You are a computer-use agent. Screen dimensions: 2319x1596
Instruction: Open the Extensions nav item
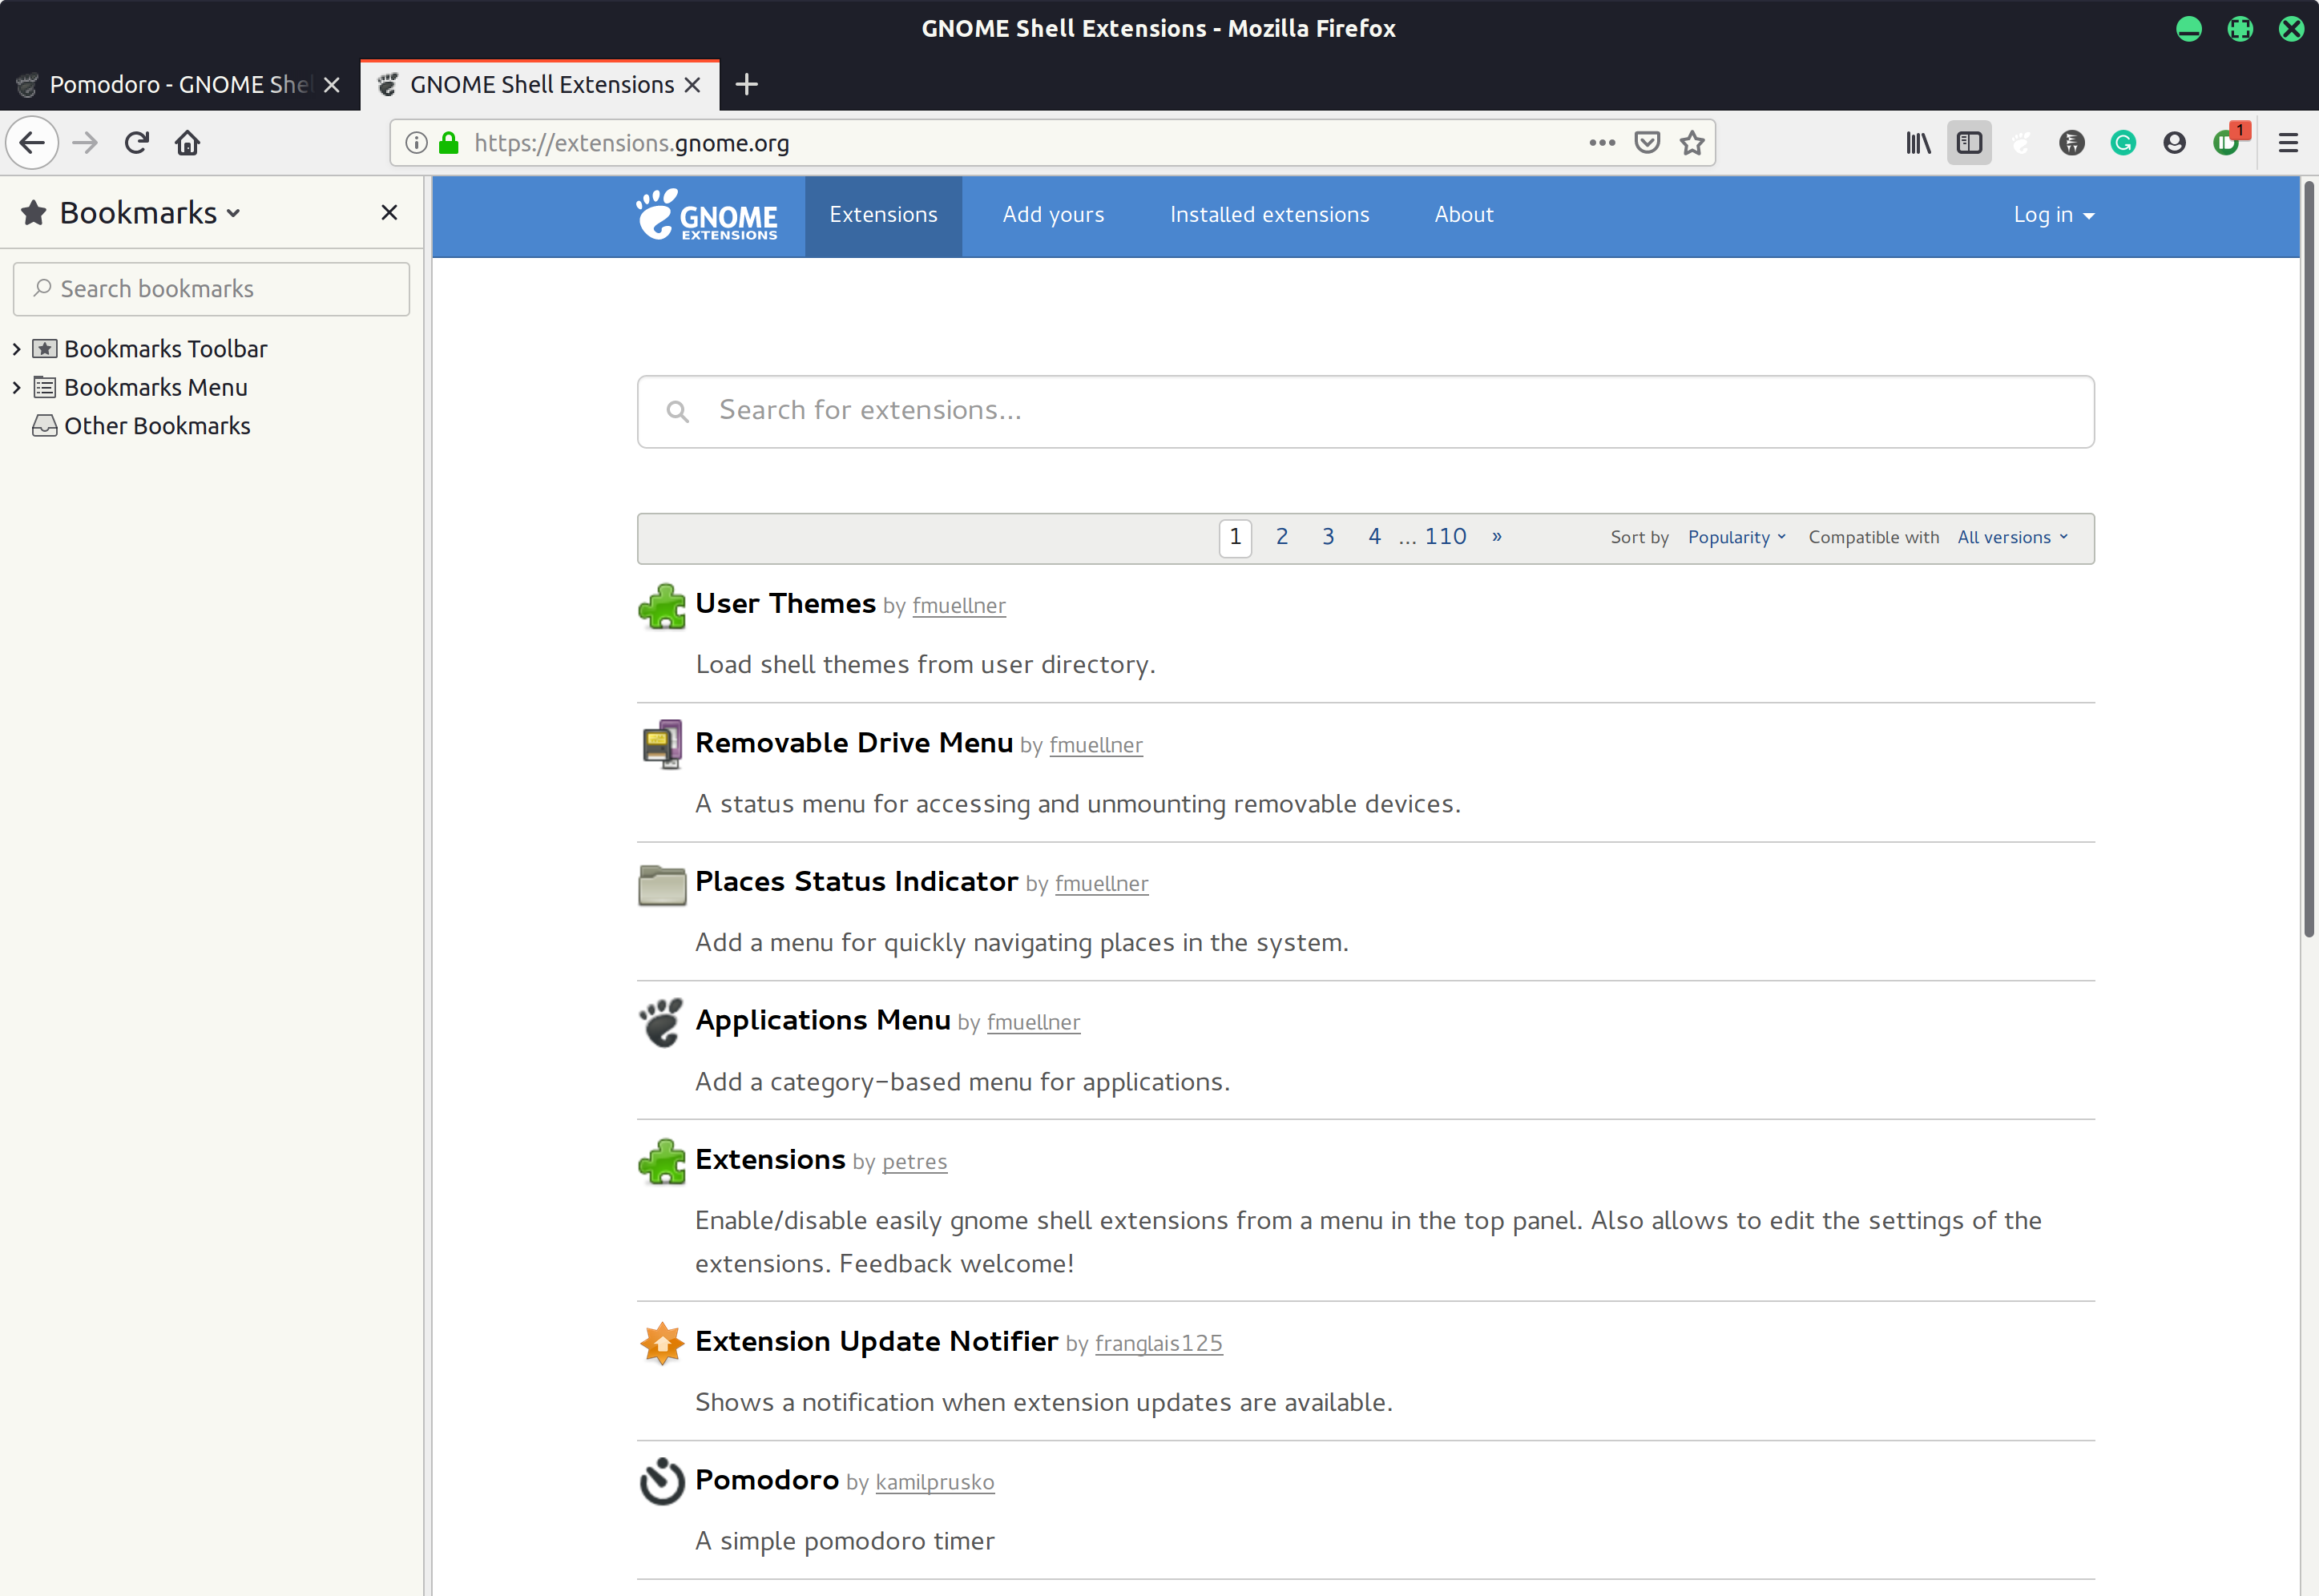(x=883, y=215)
